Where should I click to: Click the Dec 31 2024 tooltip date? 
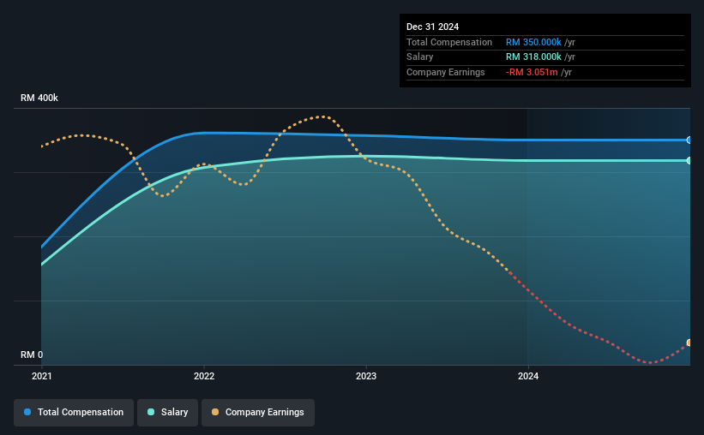[x=432, y=27]
